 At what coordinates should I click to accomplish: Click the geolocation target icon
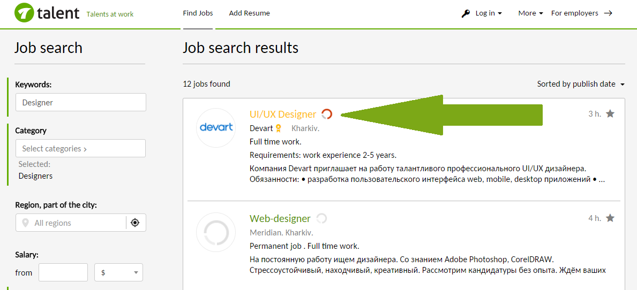click(136, 223)
